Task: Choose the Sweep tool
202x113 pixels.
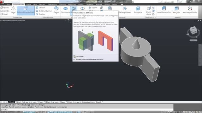Action: pos(56,10)
